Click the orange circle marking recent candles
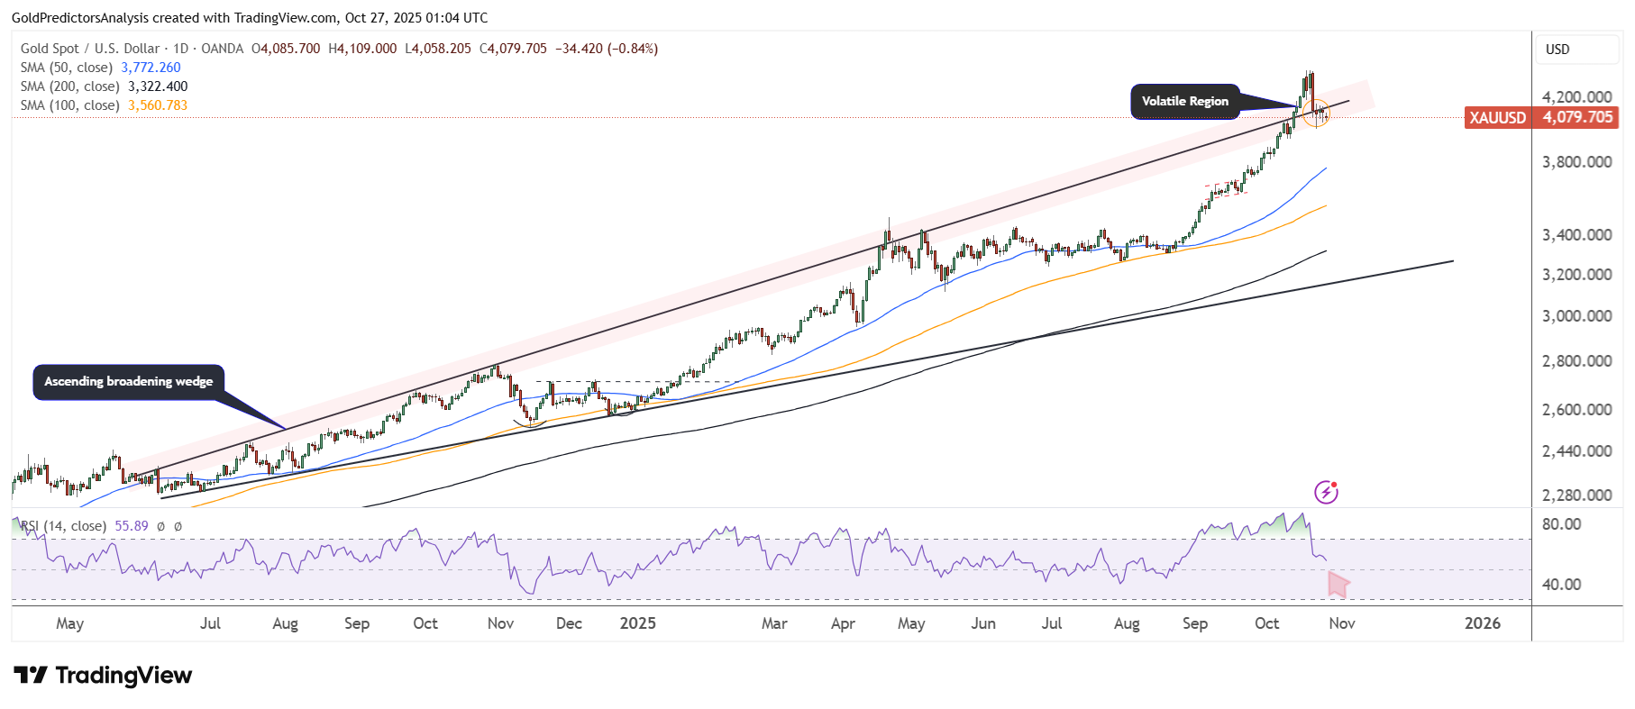This screenshot has width=1635, height=709. 1316,113
